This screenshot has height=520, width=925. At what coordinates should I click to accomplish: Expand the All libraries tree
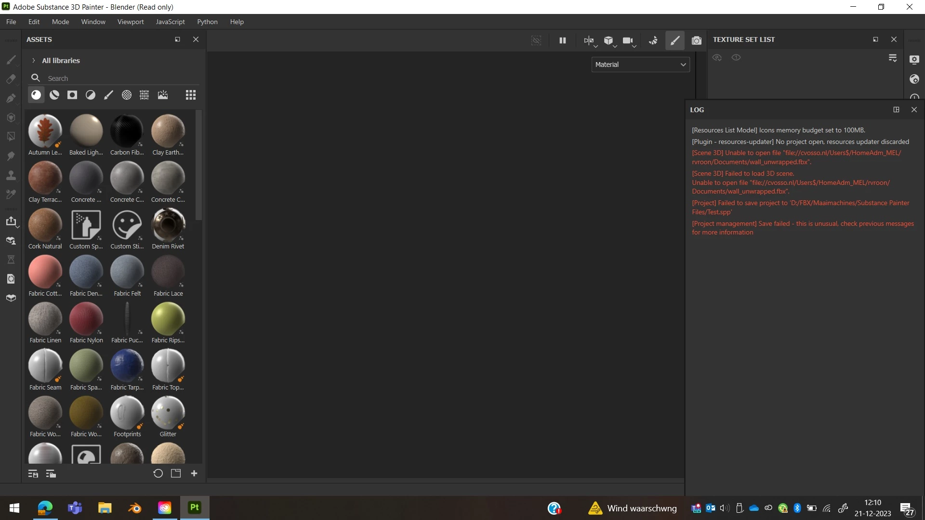pos(33,61)
